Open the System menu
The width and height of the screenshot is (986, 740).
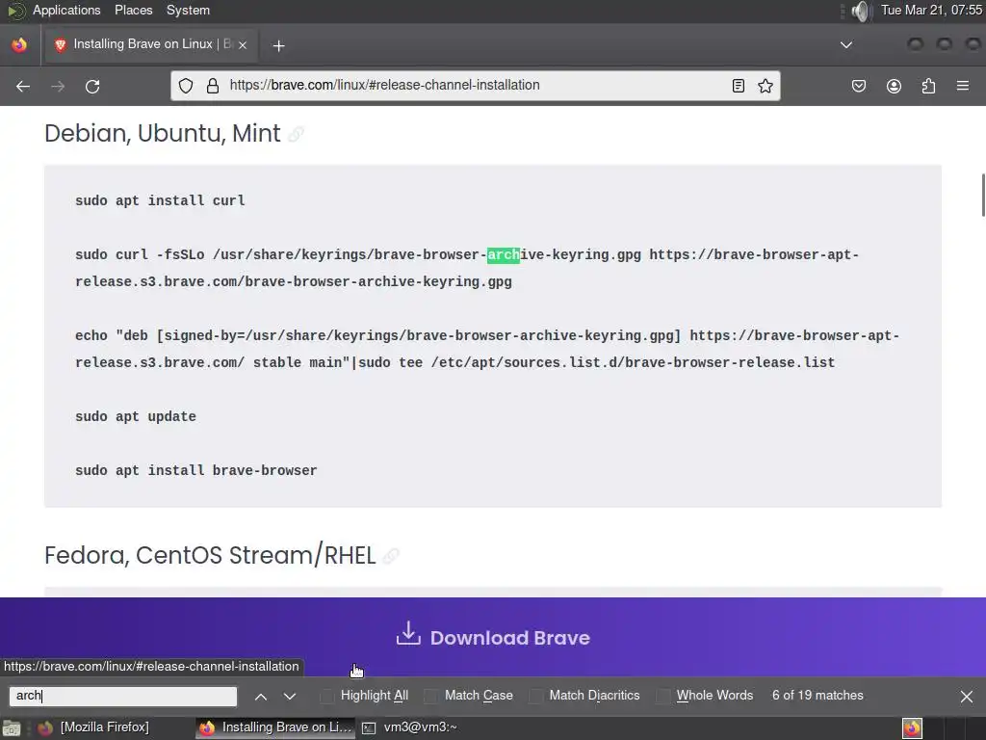(x=188, y=11)
